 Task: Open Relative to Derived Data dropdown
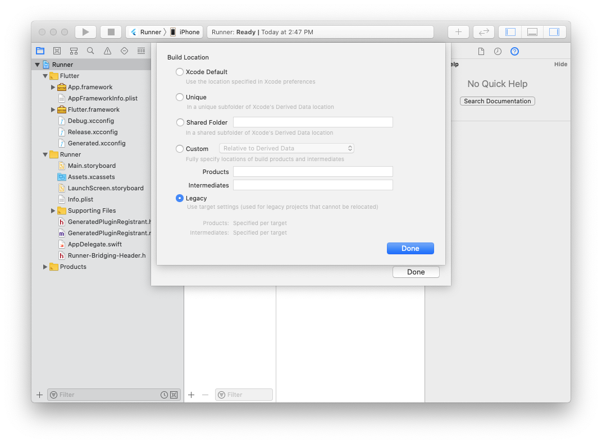click(286, 148)
